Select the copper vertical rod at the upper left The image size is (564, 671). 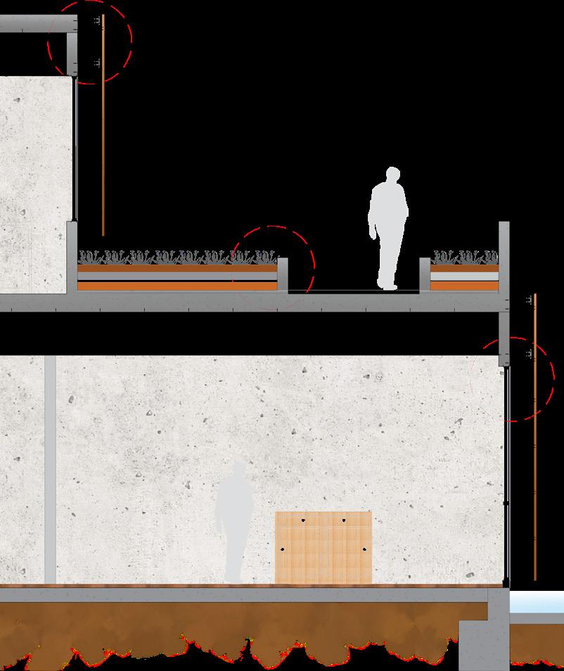103,125
